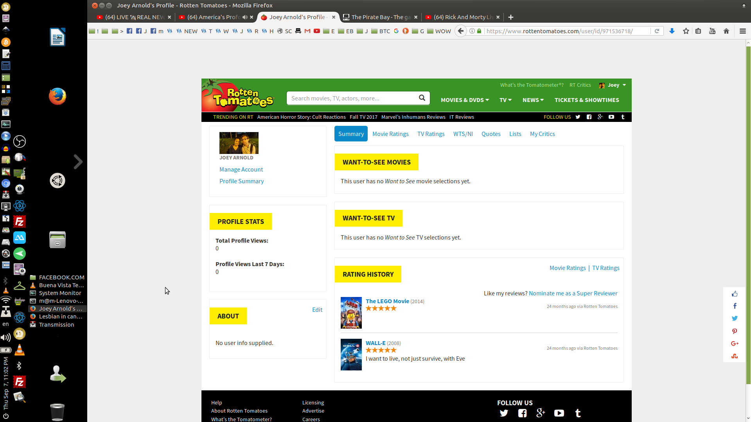Open The LEGO Movie title link

click(x=387, y=301)
